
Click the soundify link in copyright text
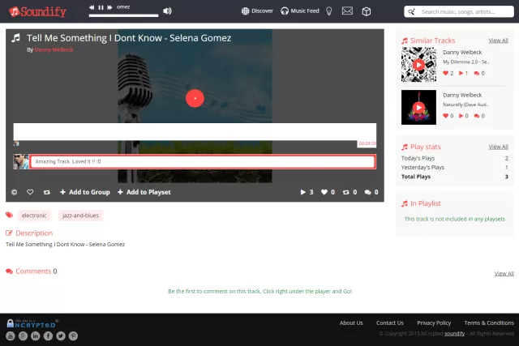tap(454, 333)
